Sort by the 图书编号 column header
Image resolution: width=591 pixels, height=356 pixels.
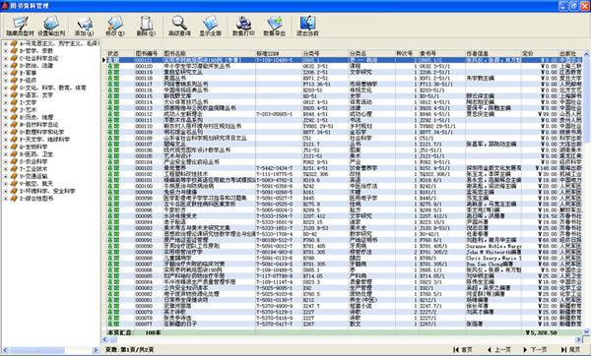148,53
